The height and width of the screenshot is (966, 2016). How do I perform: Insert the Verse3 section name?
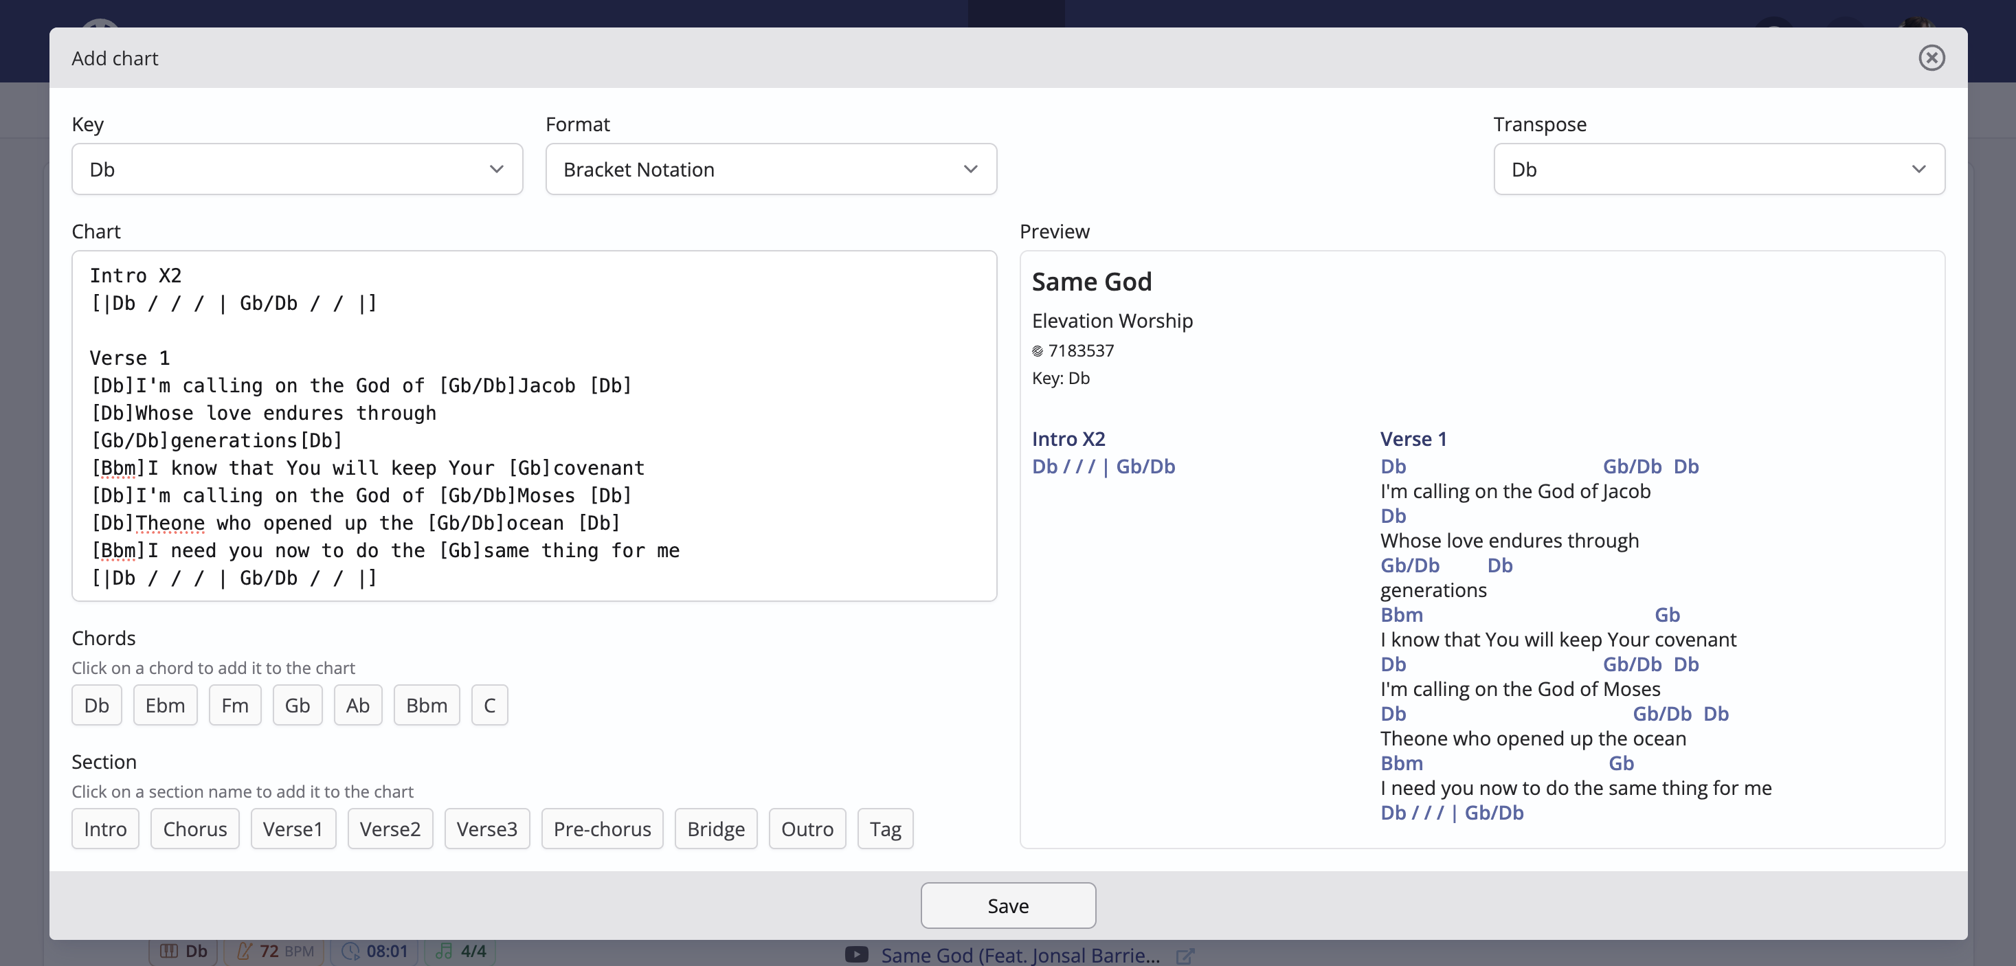(486, 829)
